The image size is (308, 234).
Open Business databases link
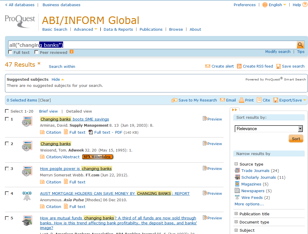(x=61, y=5)
